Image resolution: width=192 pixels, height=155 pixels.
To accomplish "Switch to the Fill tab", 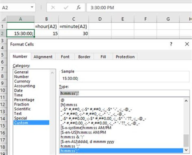I will [x=103, y=57].
